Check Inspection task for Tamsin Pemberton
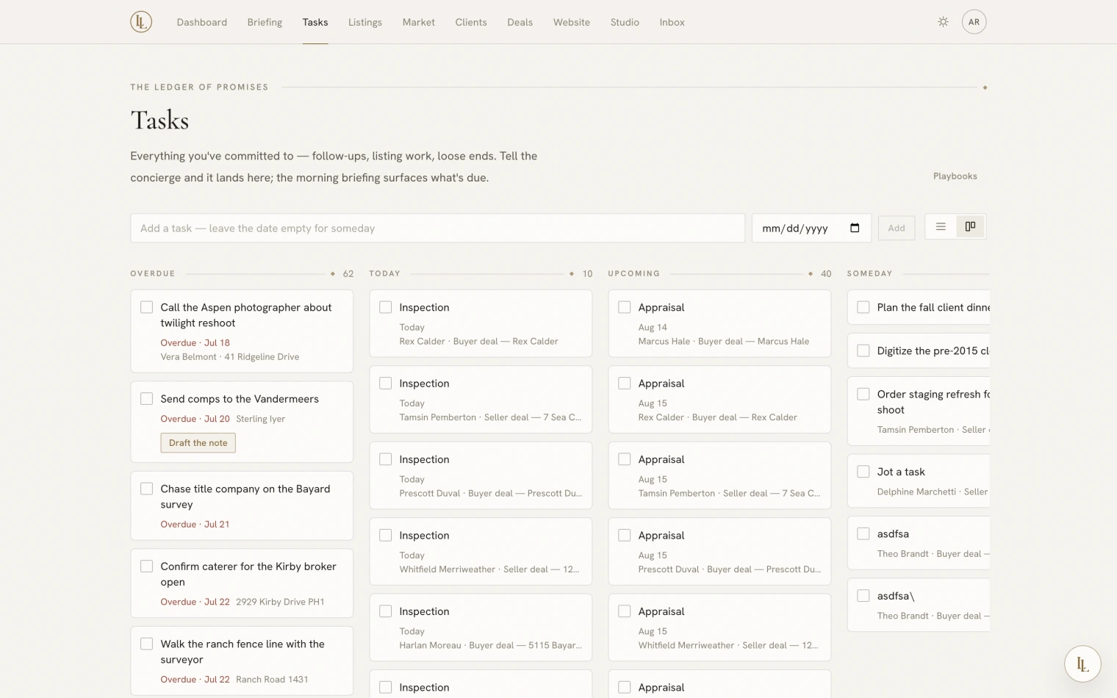 click(x=385, y=383)
